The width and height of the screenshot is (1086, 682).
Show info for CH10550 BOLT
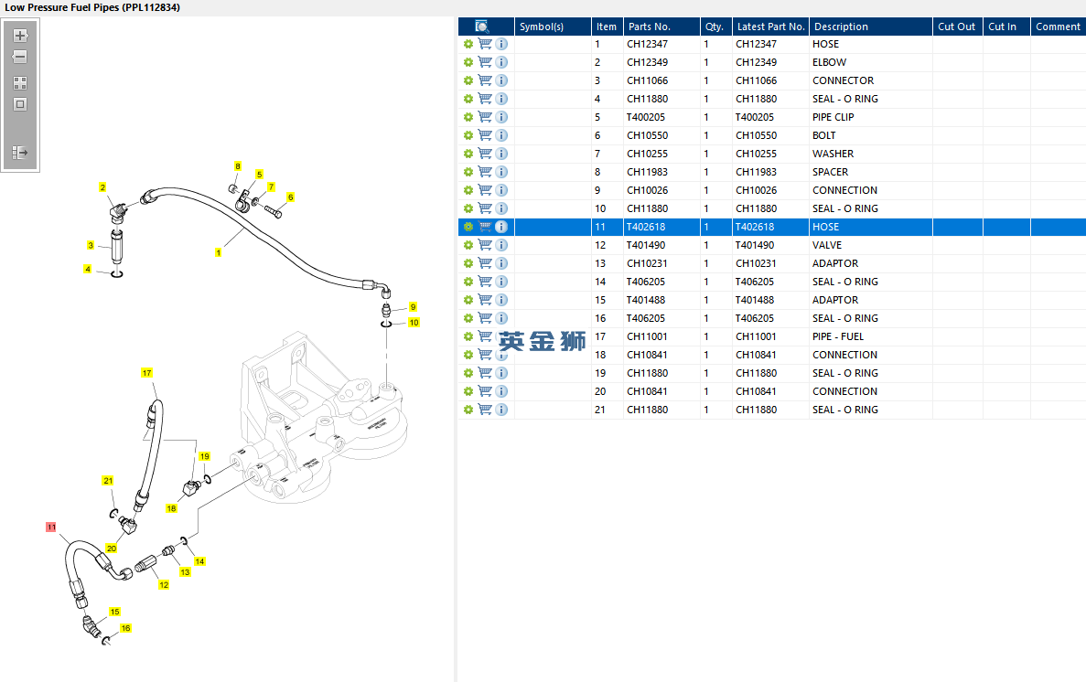click(x=501, y=135)
